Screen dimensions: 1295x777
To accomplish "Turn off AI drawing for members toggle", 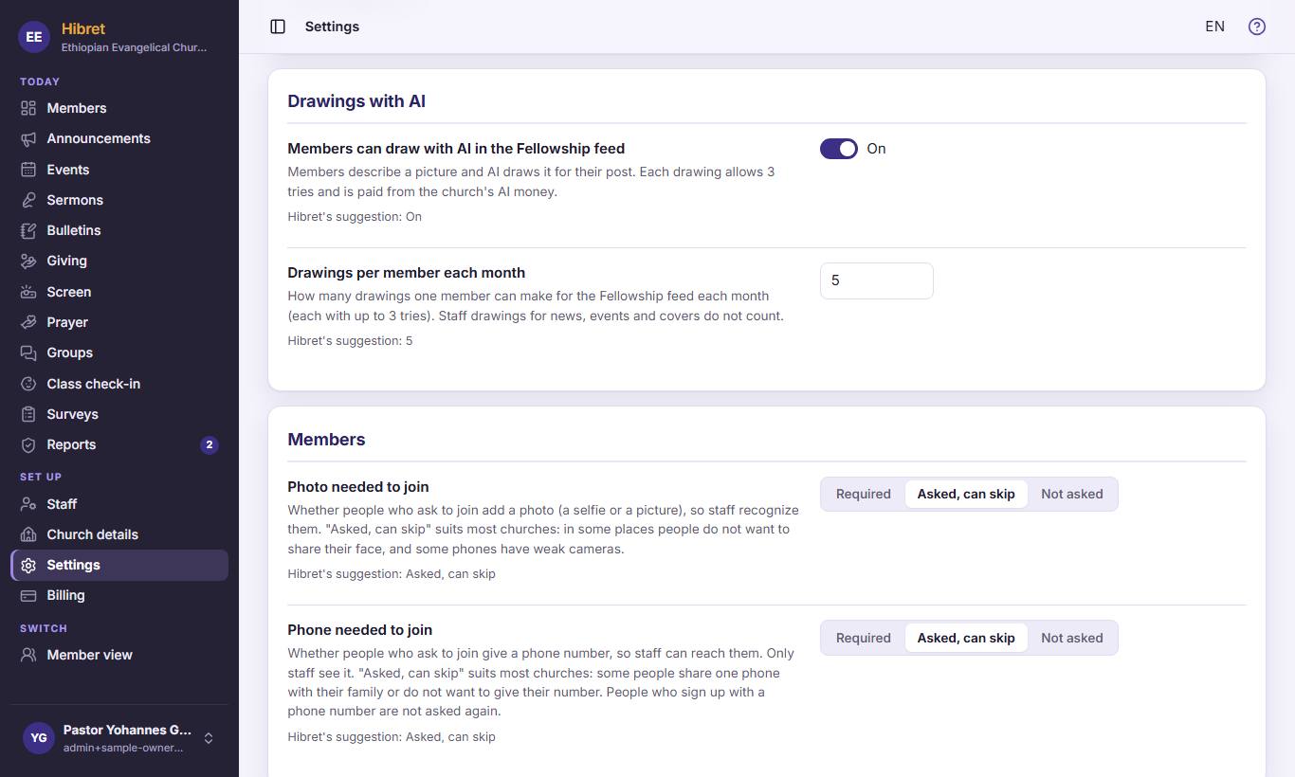I will pos(839,149).
